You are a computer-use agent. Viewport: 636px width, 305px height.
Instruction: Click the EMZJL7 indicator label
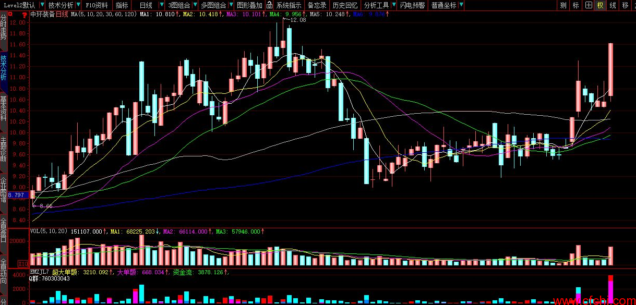(39, 272)
